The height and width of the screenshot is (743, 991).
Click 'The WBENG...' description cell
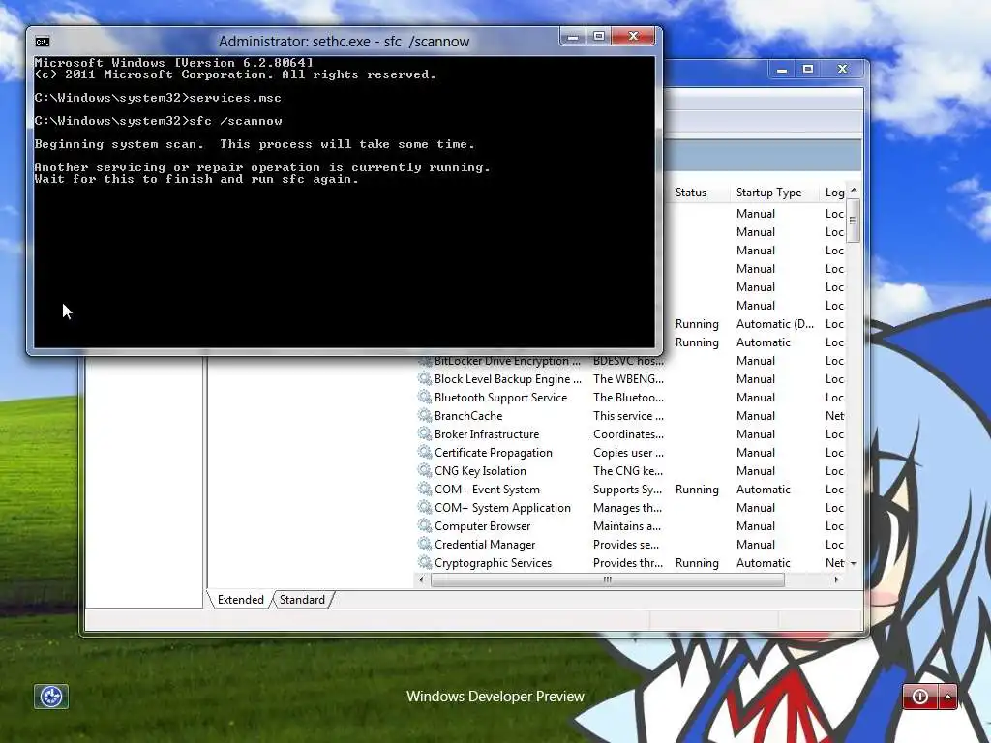[x=628, y=379]
